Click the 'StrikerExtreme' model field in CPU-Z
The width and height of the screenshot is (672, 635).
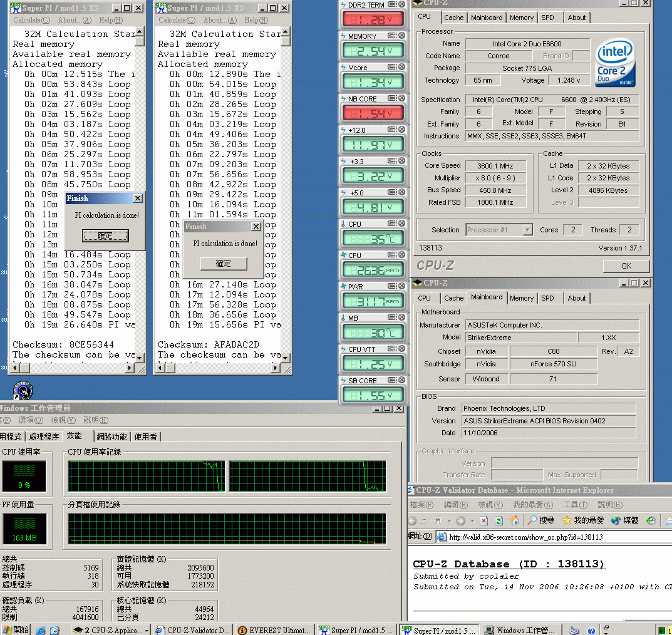click(x=520, y=338)
